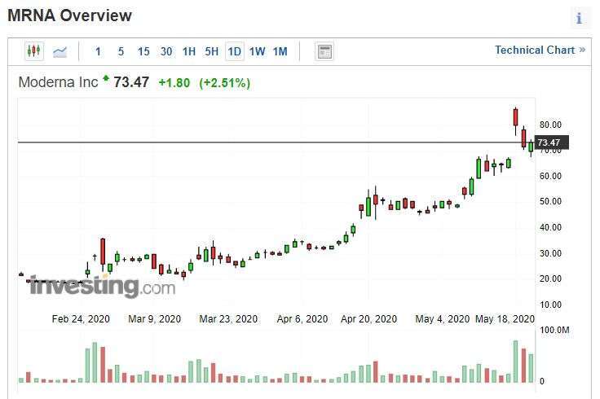The width and height of the screenshot is (600, 399).
Task: Click the 60.00 price axis label
Action: (x=550, y=176)
